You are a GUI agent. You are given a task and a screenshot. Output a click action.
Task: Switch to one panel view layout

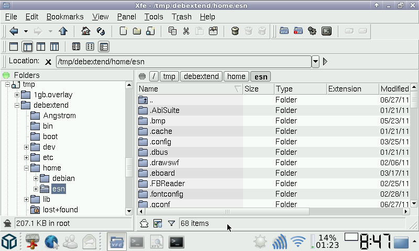click(x=14, y=47)
